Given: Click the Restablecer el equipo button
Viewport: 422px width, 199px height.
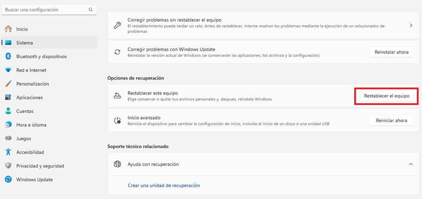Looking at the screenshot, I should coord(386,96).
